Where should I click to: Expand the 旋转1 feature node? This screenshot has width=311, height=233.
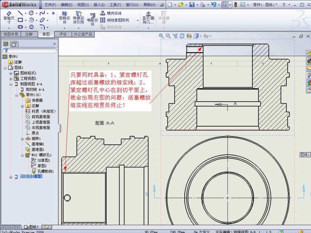22,139
